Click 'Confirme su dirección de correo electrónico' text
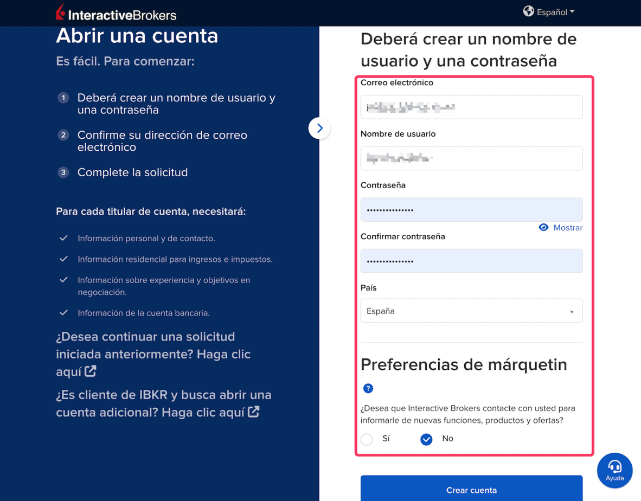 [x=162, y=141]
